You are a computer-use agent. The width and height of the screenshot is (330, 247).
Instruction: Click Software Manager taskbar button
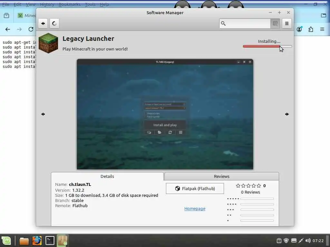click(x=63, y=241)
